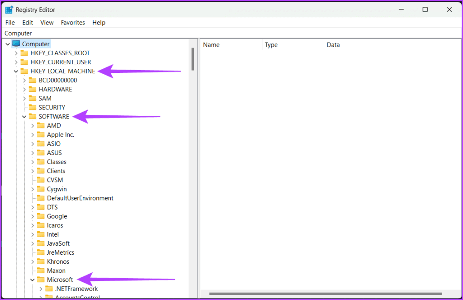Collapse HKEY_LOCAL_MACHINE chevron
Viewport: 463px width, 300px height.
pos(16,71)
